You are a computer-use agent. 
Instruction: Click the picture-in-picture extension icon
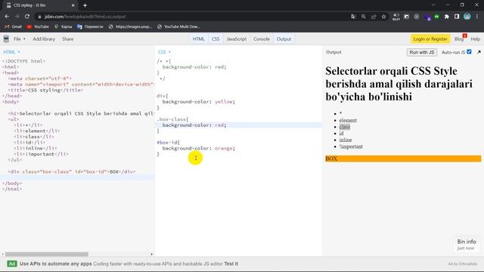(x=407, y=17)
